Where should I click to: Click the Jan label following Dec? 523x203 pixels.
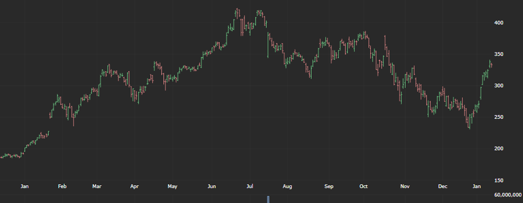pyautogui.click(x=477, y=186)
